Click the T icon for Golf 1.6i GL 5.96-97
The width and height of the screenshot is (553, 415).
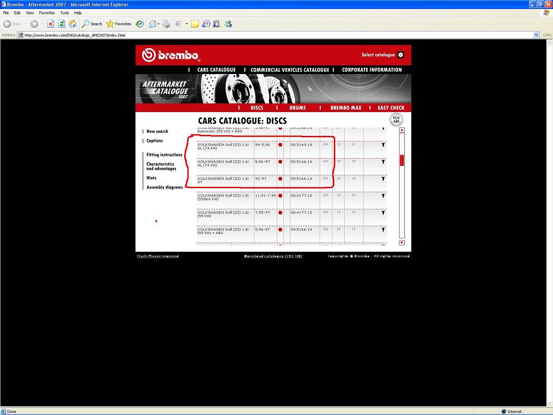(x=383, y=162)
